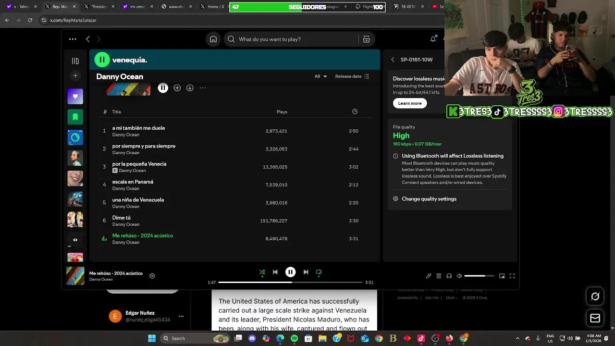This screenshot has height=346, width=615.
Task: Open Your Episodes bookmark in sidebar
Action: (75, 117)
